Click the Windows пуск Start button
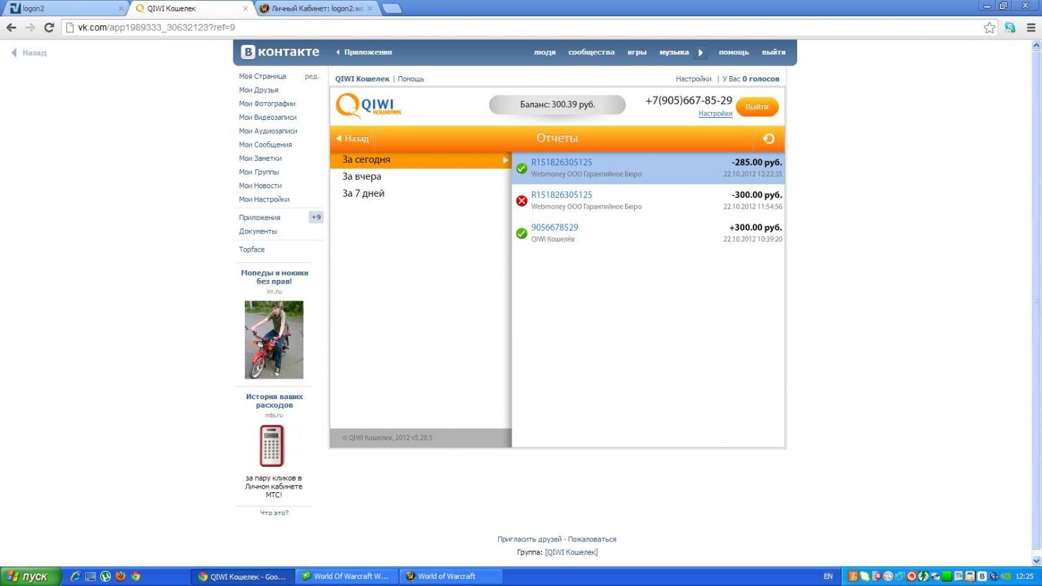Image resolution: width=1042 pixels, height=586 pixels. [x=30, y=576]
